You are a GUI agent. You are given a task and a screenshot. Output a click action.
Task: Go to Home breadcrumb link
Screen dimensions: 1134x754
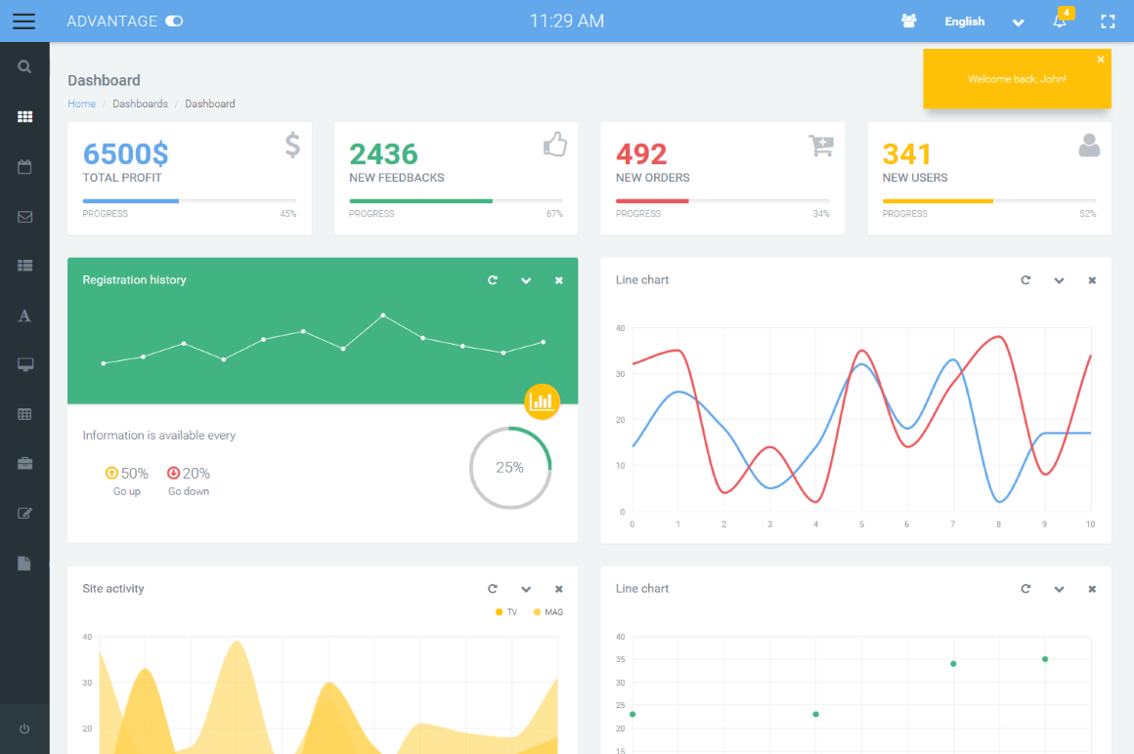[81, 104]
